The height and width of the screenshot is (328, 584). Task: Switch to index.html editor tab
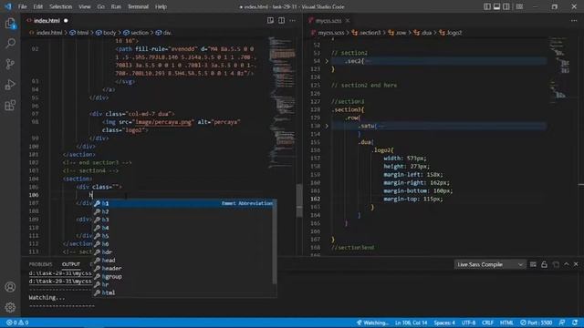(47, 20)
